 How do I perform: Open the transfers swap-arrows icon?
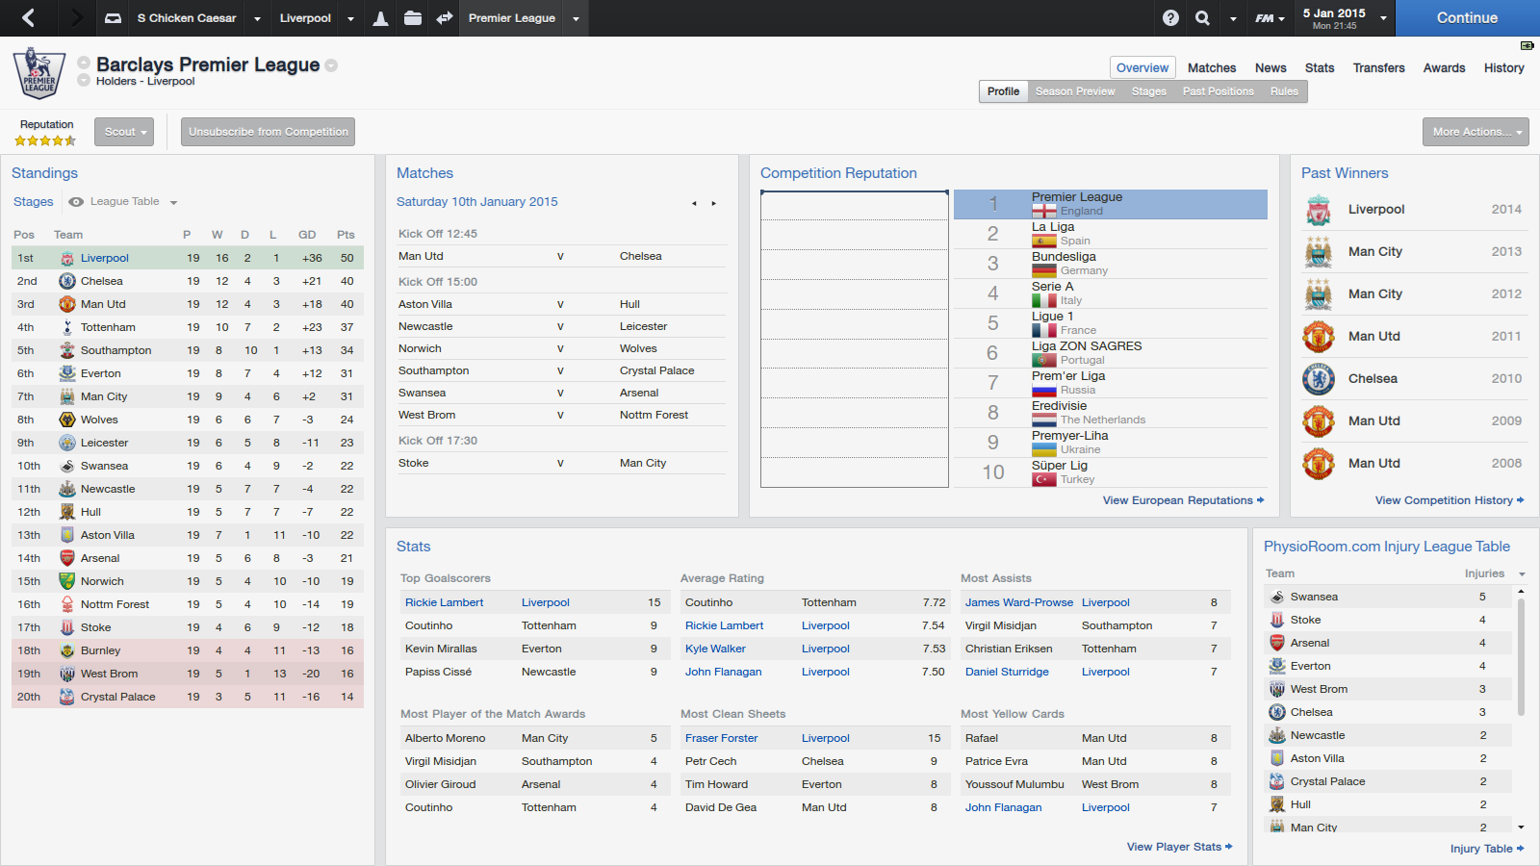click(x=445, y=18)
